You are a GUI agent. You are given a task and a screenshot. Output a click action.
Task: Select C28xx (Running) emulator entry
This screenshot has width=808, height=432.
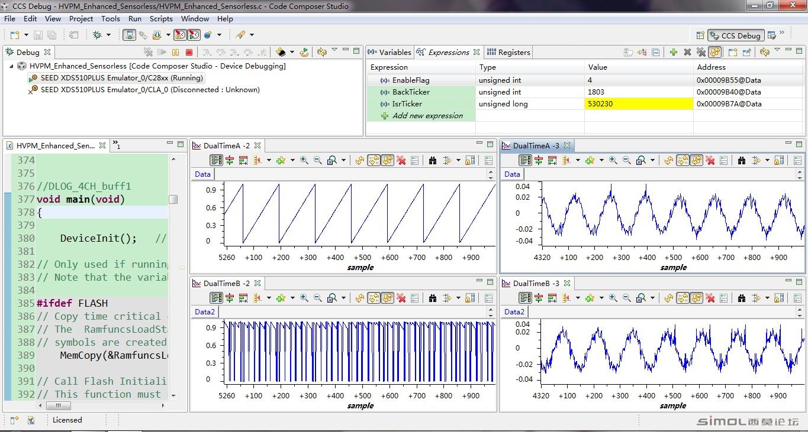(116, 78)
